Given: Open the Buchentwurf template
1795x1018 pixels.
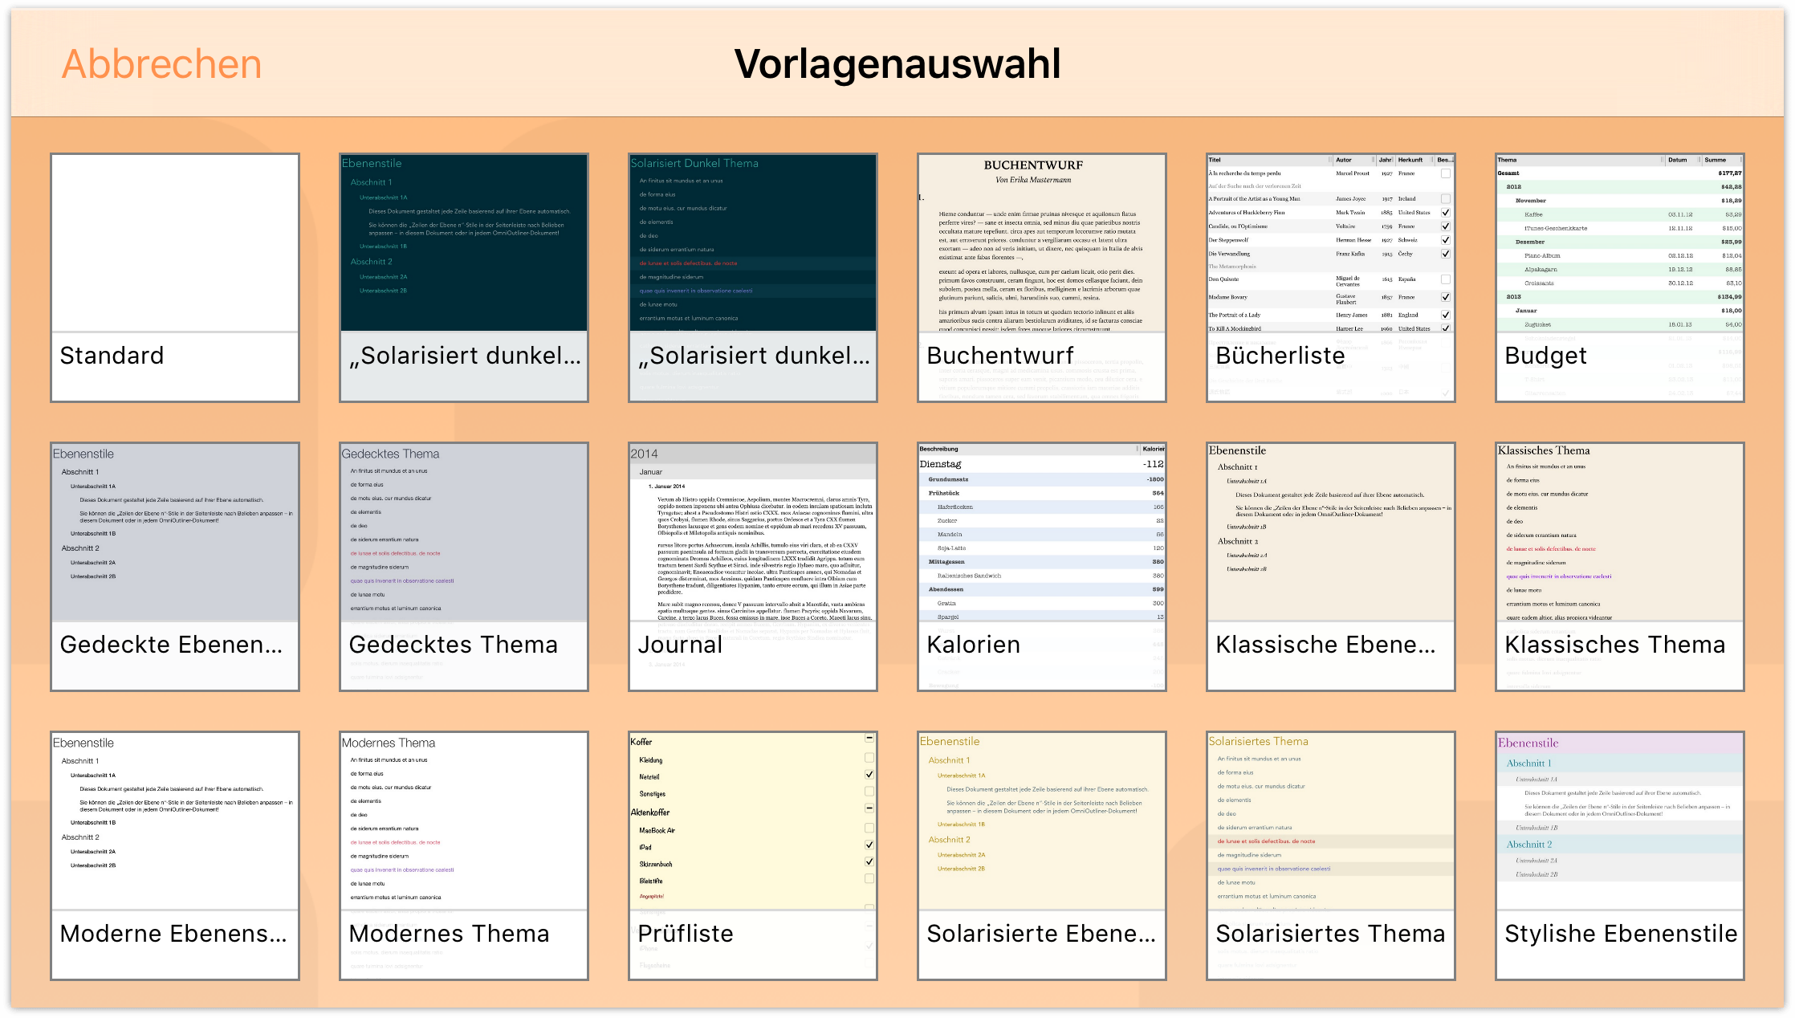Looking at the screenshot, I should pyautogui.click(x=1042, y=278).
